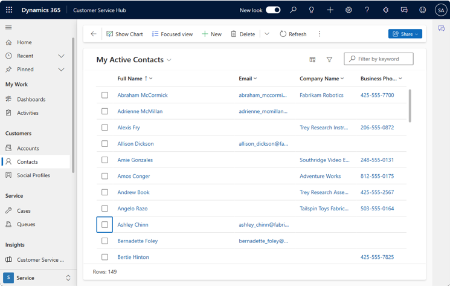Open the help question mark icon
This screenshot has width=450, height=286.
367,10
